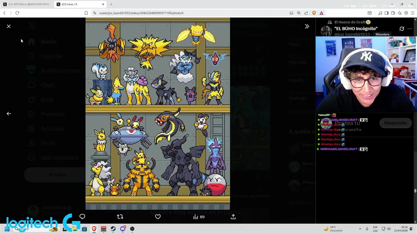Click the Pokémon pixel art image
This screenshot has width=417, height=234.
point(158,114)
